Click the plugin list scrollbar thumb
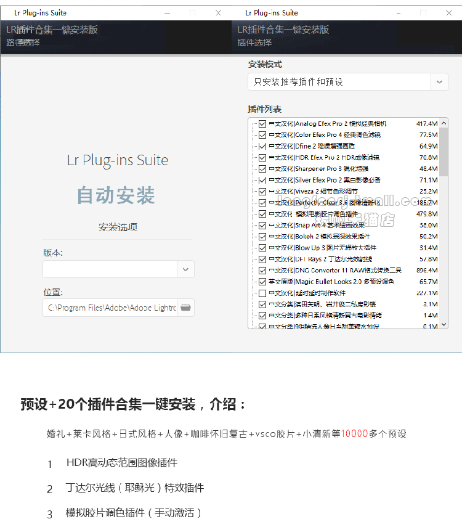462x519 pixels. pos(444,152)
